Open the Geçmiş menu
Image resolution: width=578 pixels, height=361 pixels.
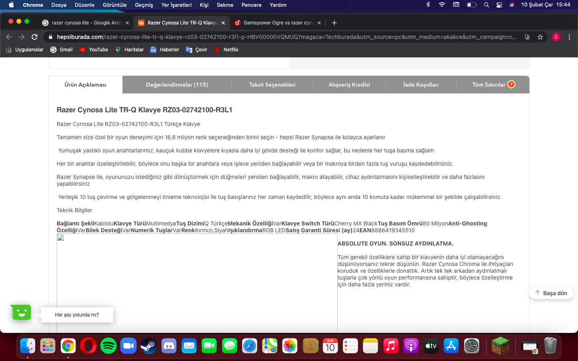144,5
